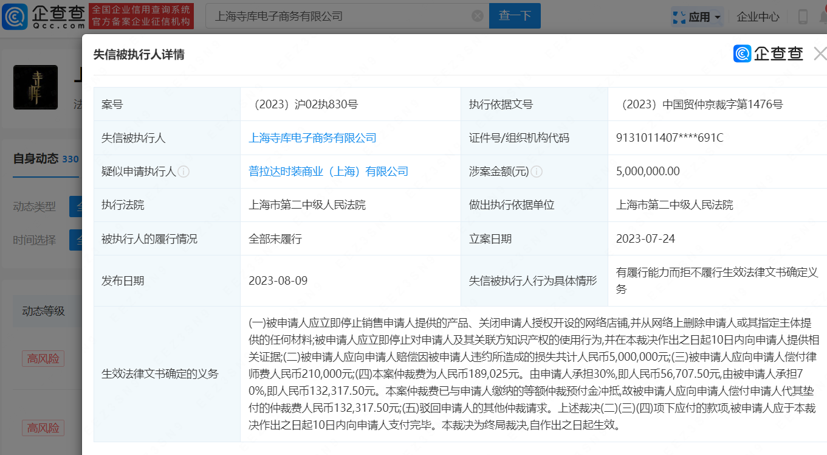
Task: Click the 全国企业信用查询系统 red banner
Action: pyautogui.click(x=141, y=16)
